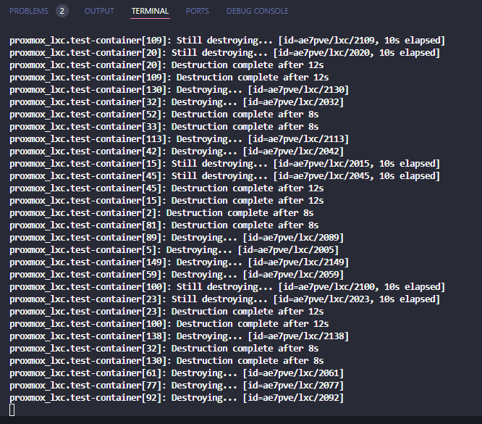Click test-container[45] Still destroying line

224,176
